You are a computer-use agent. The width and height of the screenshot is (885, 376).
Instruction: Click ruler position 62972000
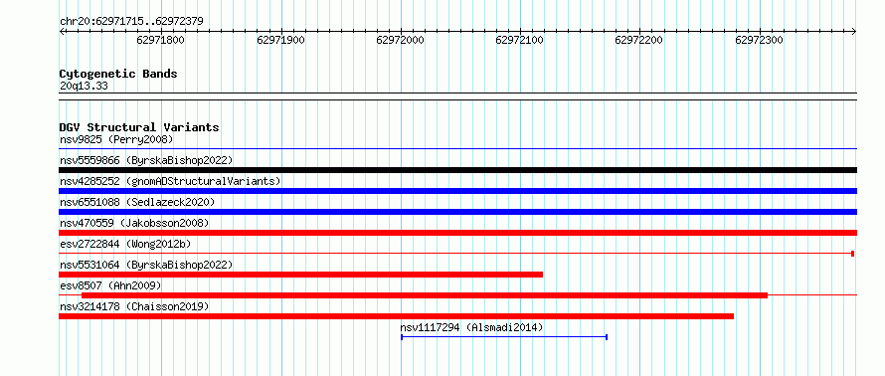(x=400, y=41)
